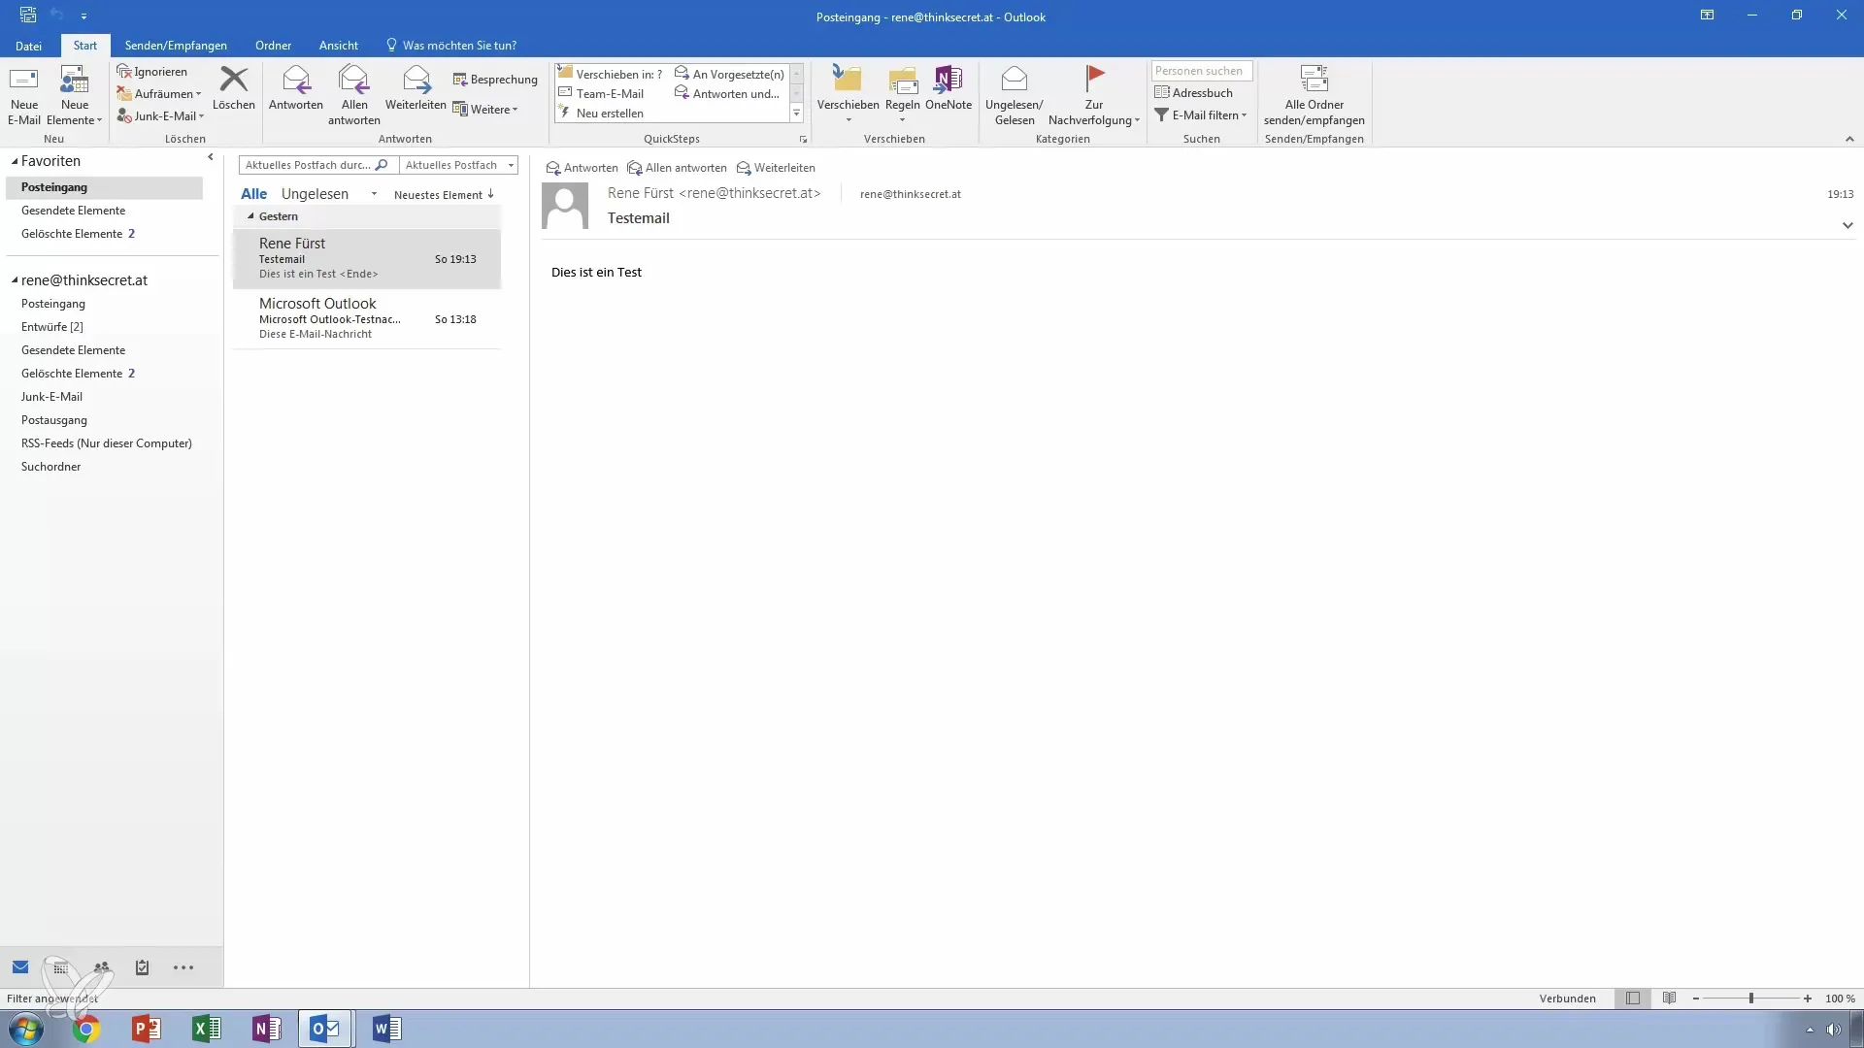Click the zoom in plus button
The width and height of the screenshot is (1864, 1048).
[x=1808, y=999]
